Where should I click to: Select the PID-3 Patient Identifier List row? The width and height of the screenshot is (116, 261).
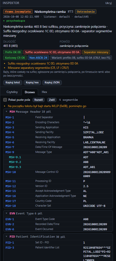58,253
